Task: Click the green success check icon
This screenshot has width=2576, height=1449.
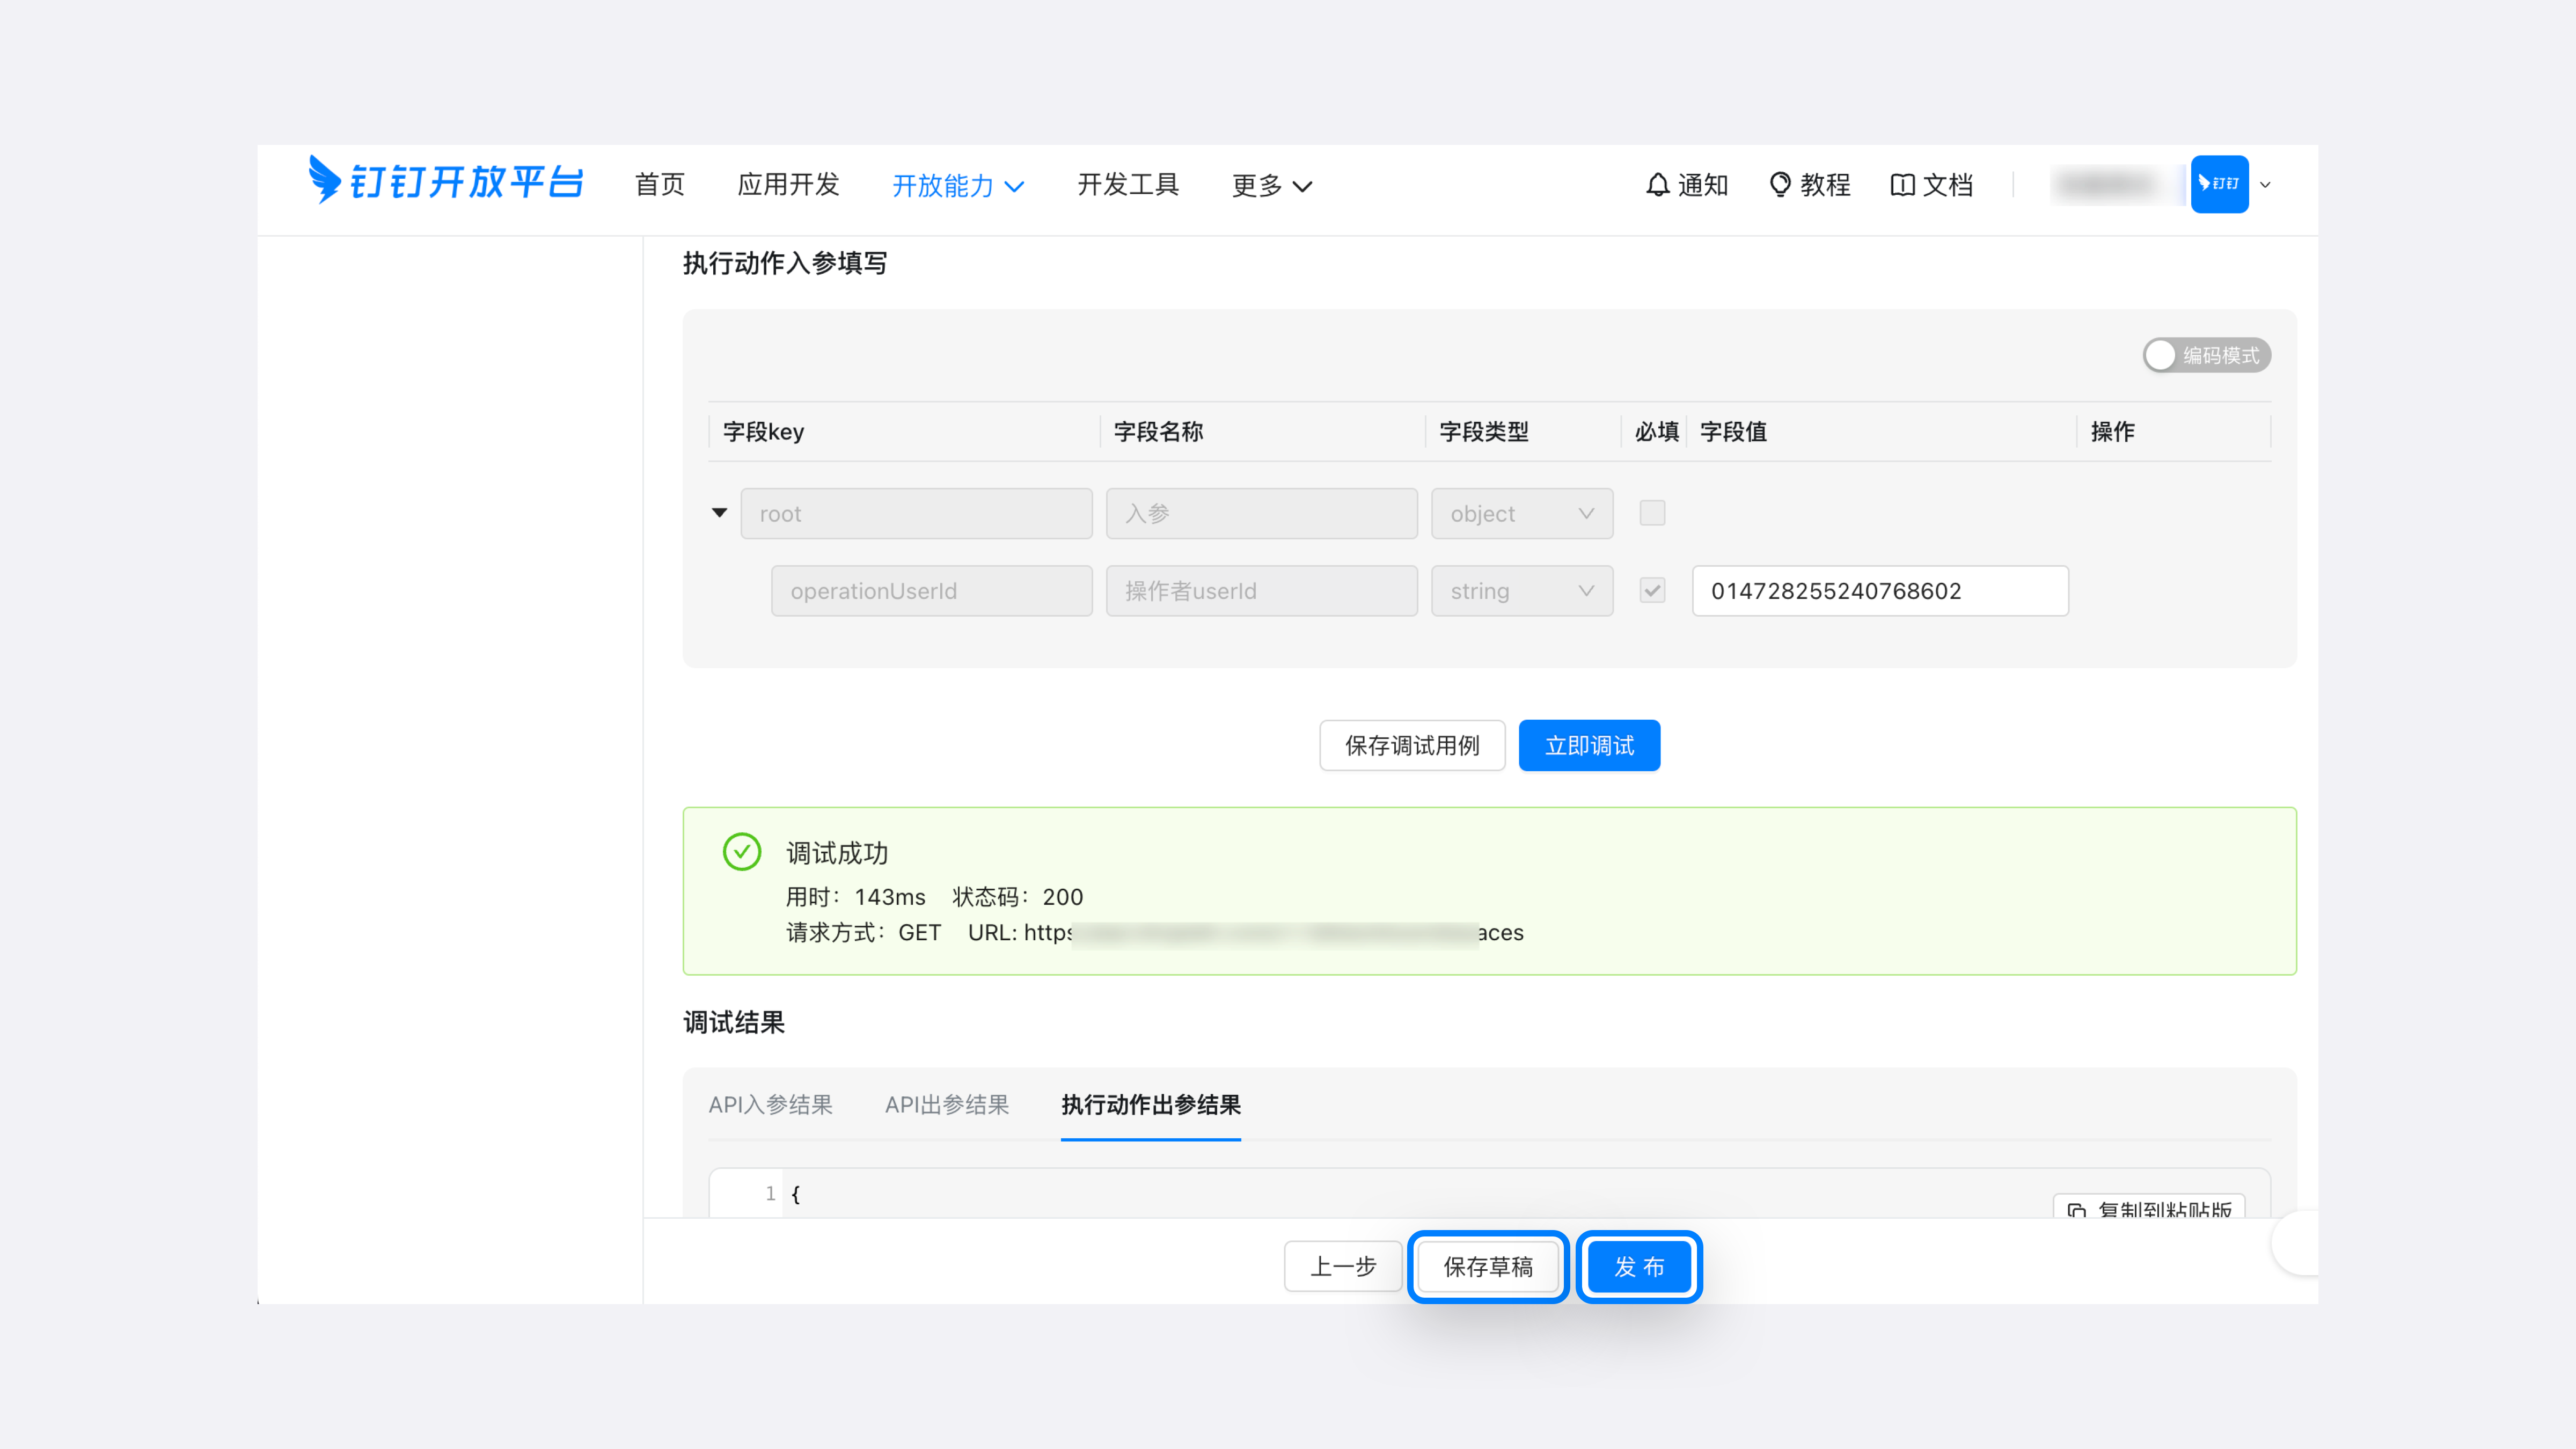Action: coord(742,852)
